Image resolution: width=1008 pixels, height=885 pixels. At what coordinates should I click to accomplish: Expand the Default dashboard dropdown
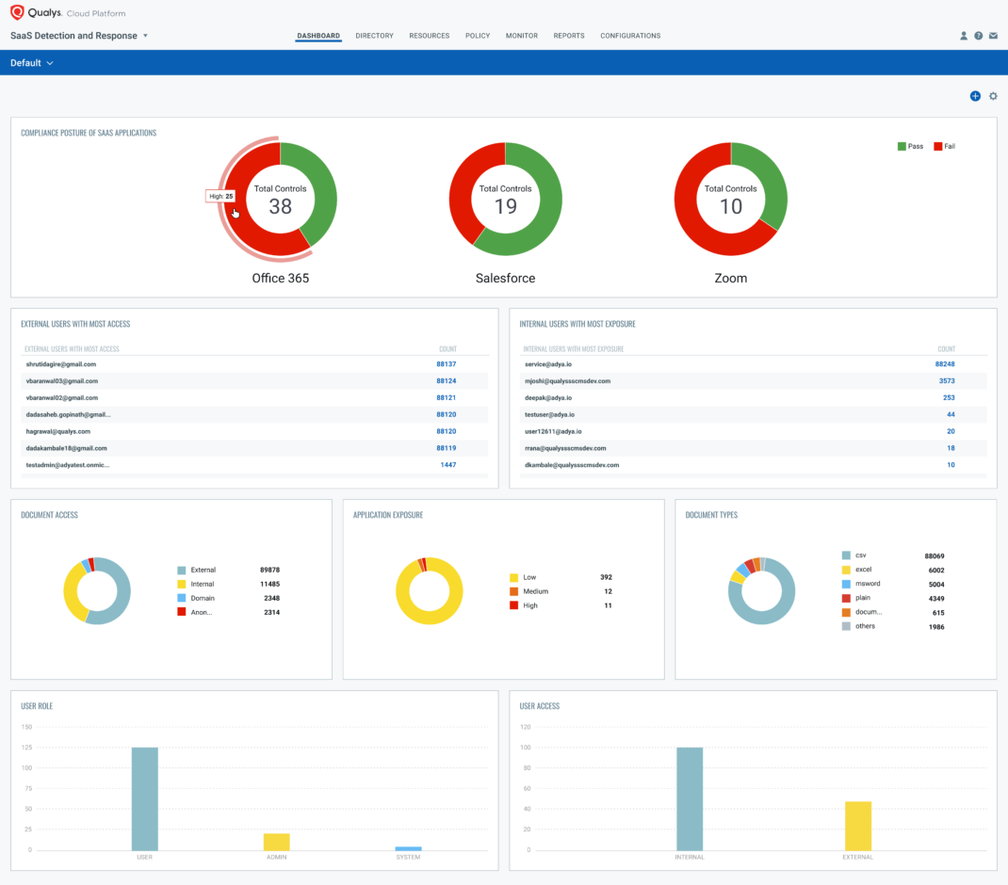pos(32,63)
